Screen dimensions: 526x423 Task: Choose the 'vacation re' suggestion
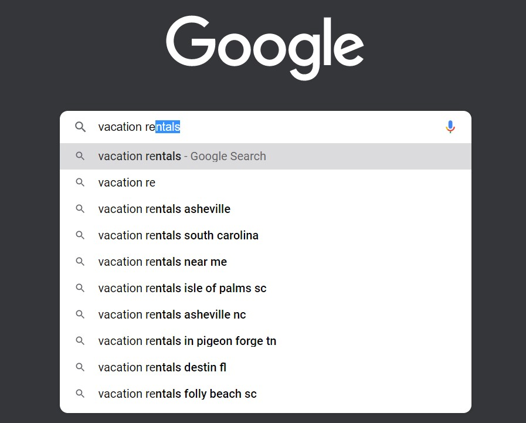pos(266,182)
